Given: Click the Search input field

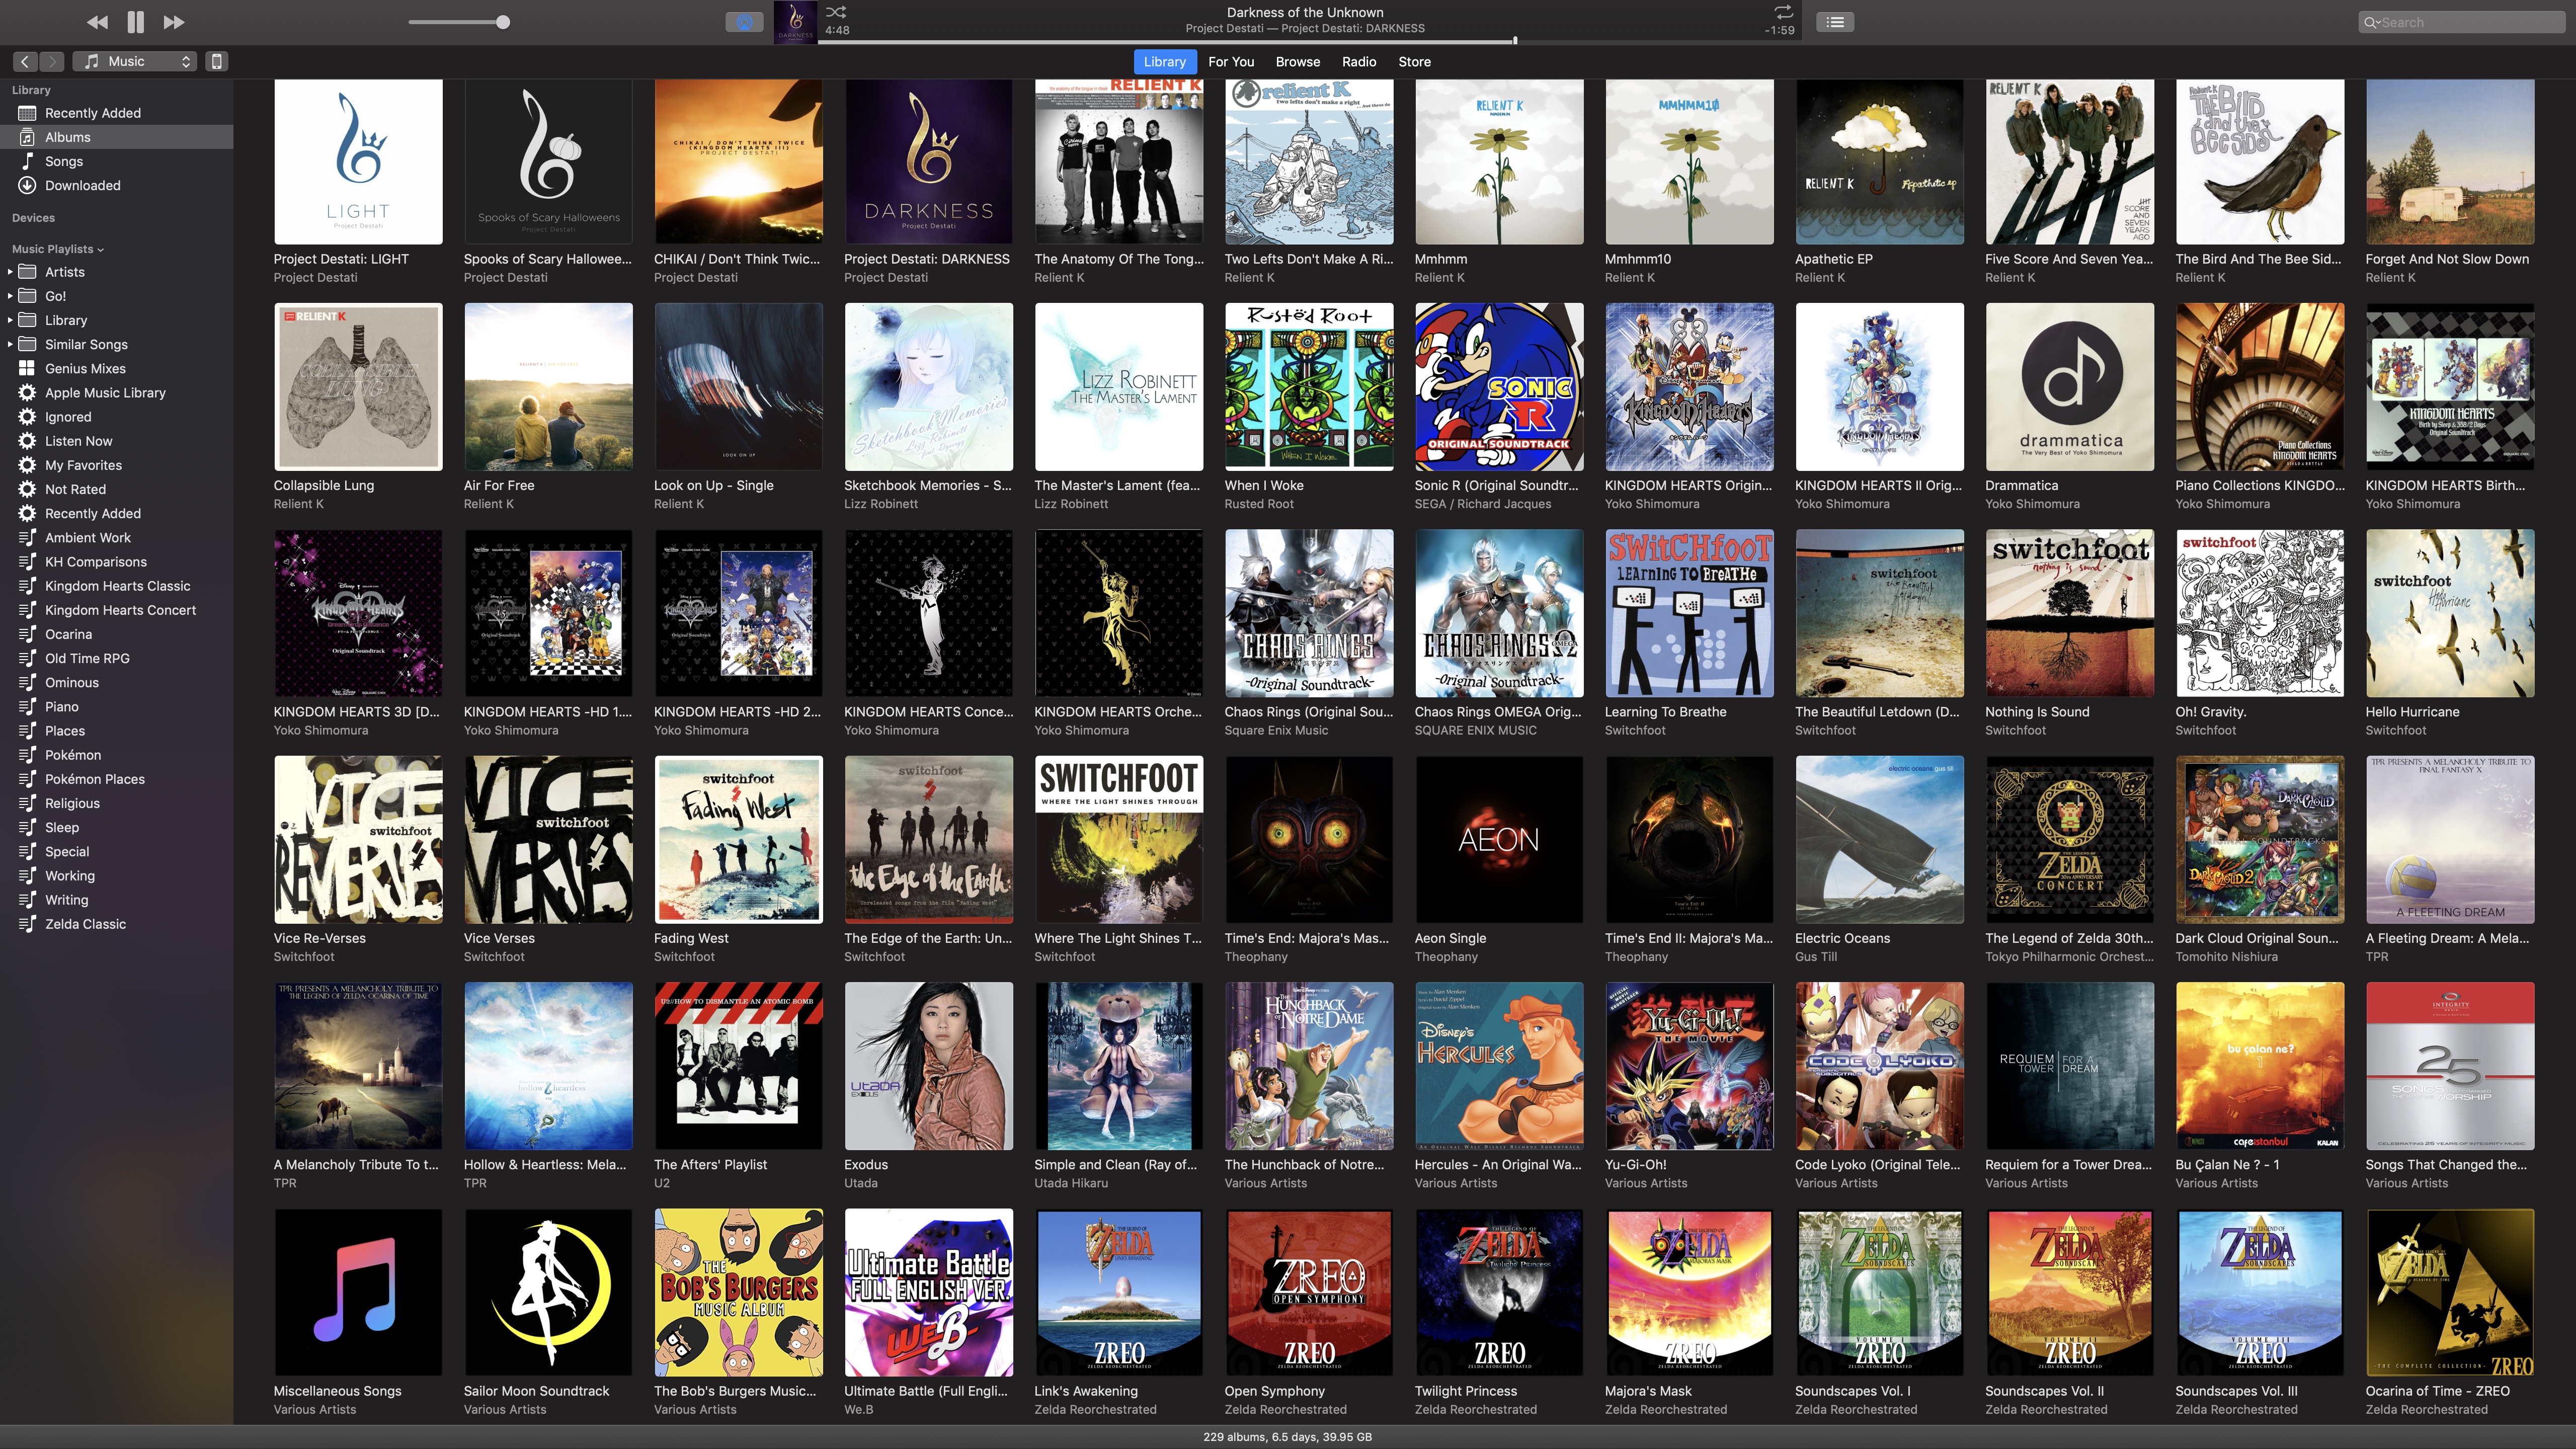Looking at the screenshot, I should point(2470,22).
